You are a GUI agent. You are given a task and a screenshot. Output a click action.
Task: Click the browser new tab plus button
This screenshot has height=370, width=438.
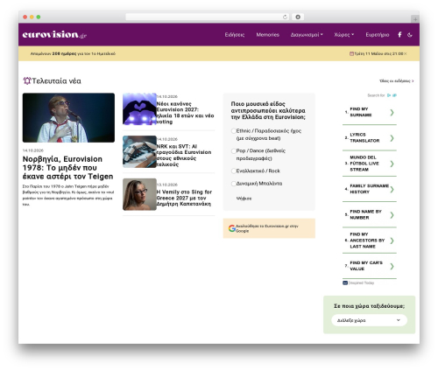pos(415,19)
